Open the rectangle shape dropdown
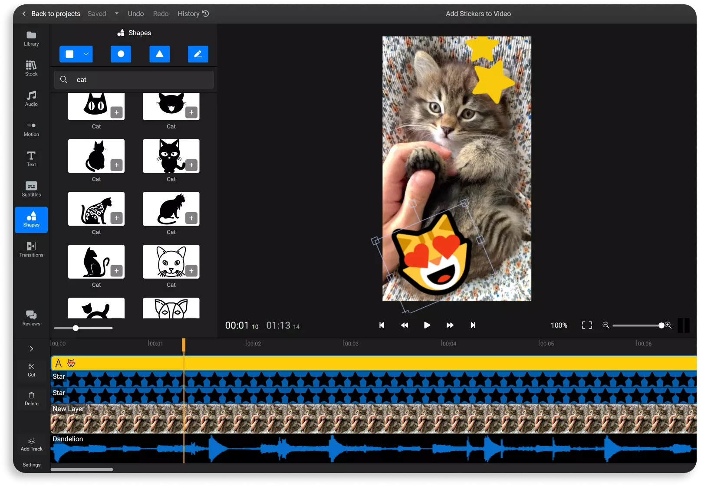 tap(86, 54)
